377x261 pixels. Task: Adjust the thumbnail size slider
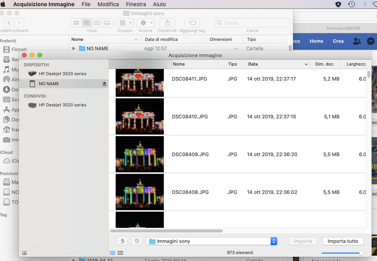pyautogui.click(x=361, y=253)
